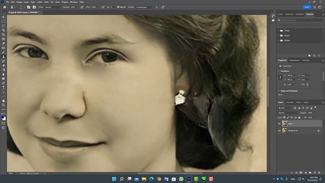Open WhatsApp from the taskbar

pyautogui.click(x=181, y=179)
